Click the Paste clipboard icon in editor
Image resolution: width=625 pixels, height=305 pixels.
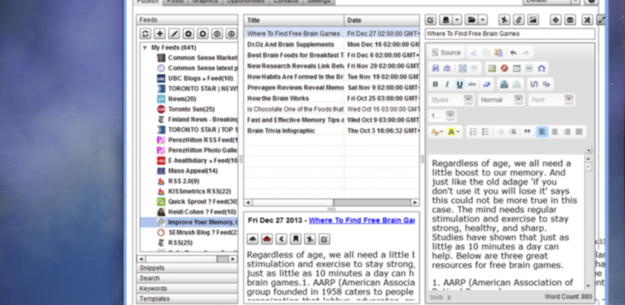(498, 53)
